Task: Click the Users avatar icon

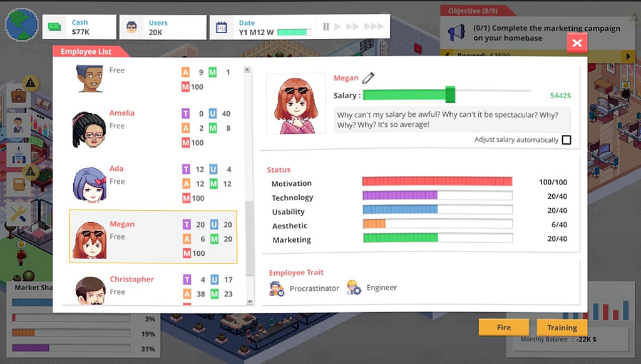Action: coord(131,28)
